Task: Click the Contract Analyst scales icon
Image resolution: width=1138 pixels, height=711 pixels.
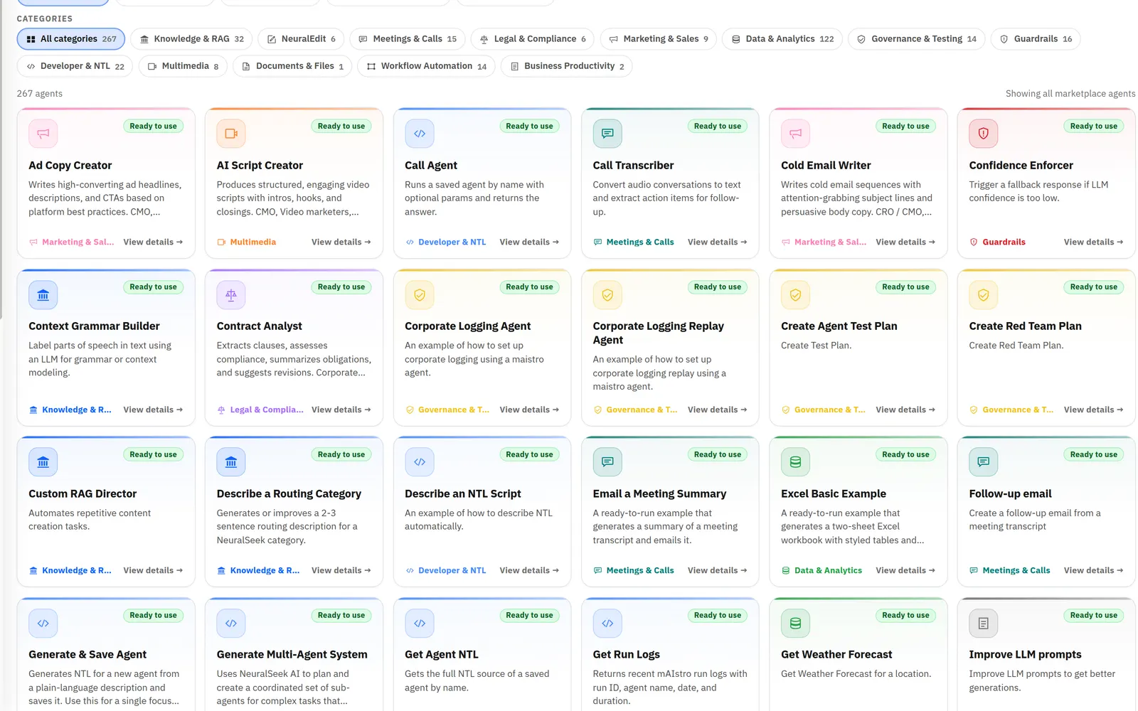Action: pyautogui.click(x=231, y=295)
